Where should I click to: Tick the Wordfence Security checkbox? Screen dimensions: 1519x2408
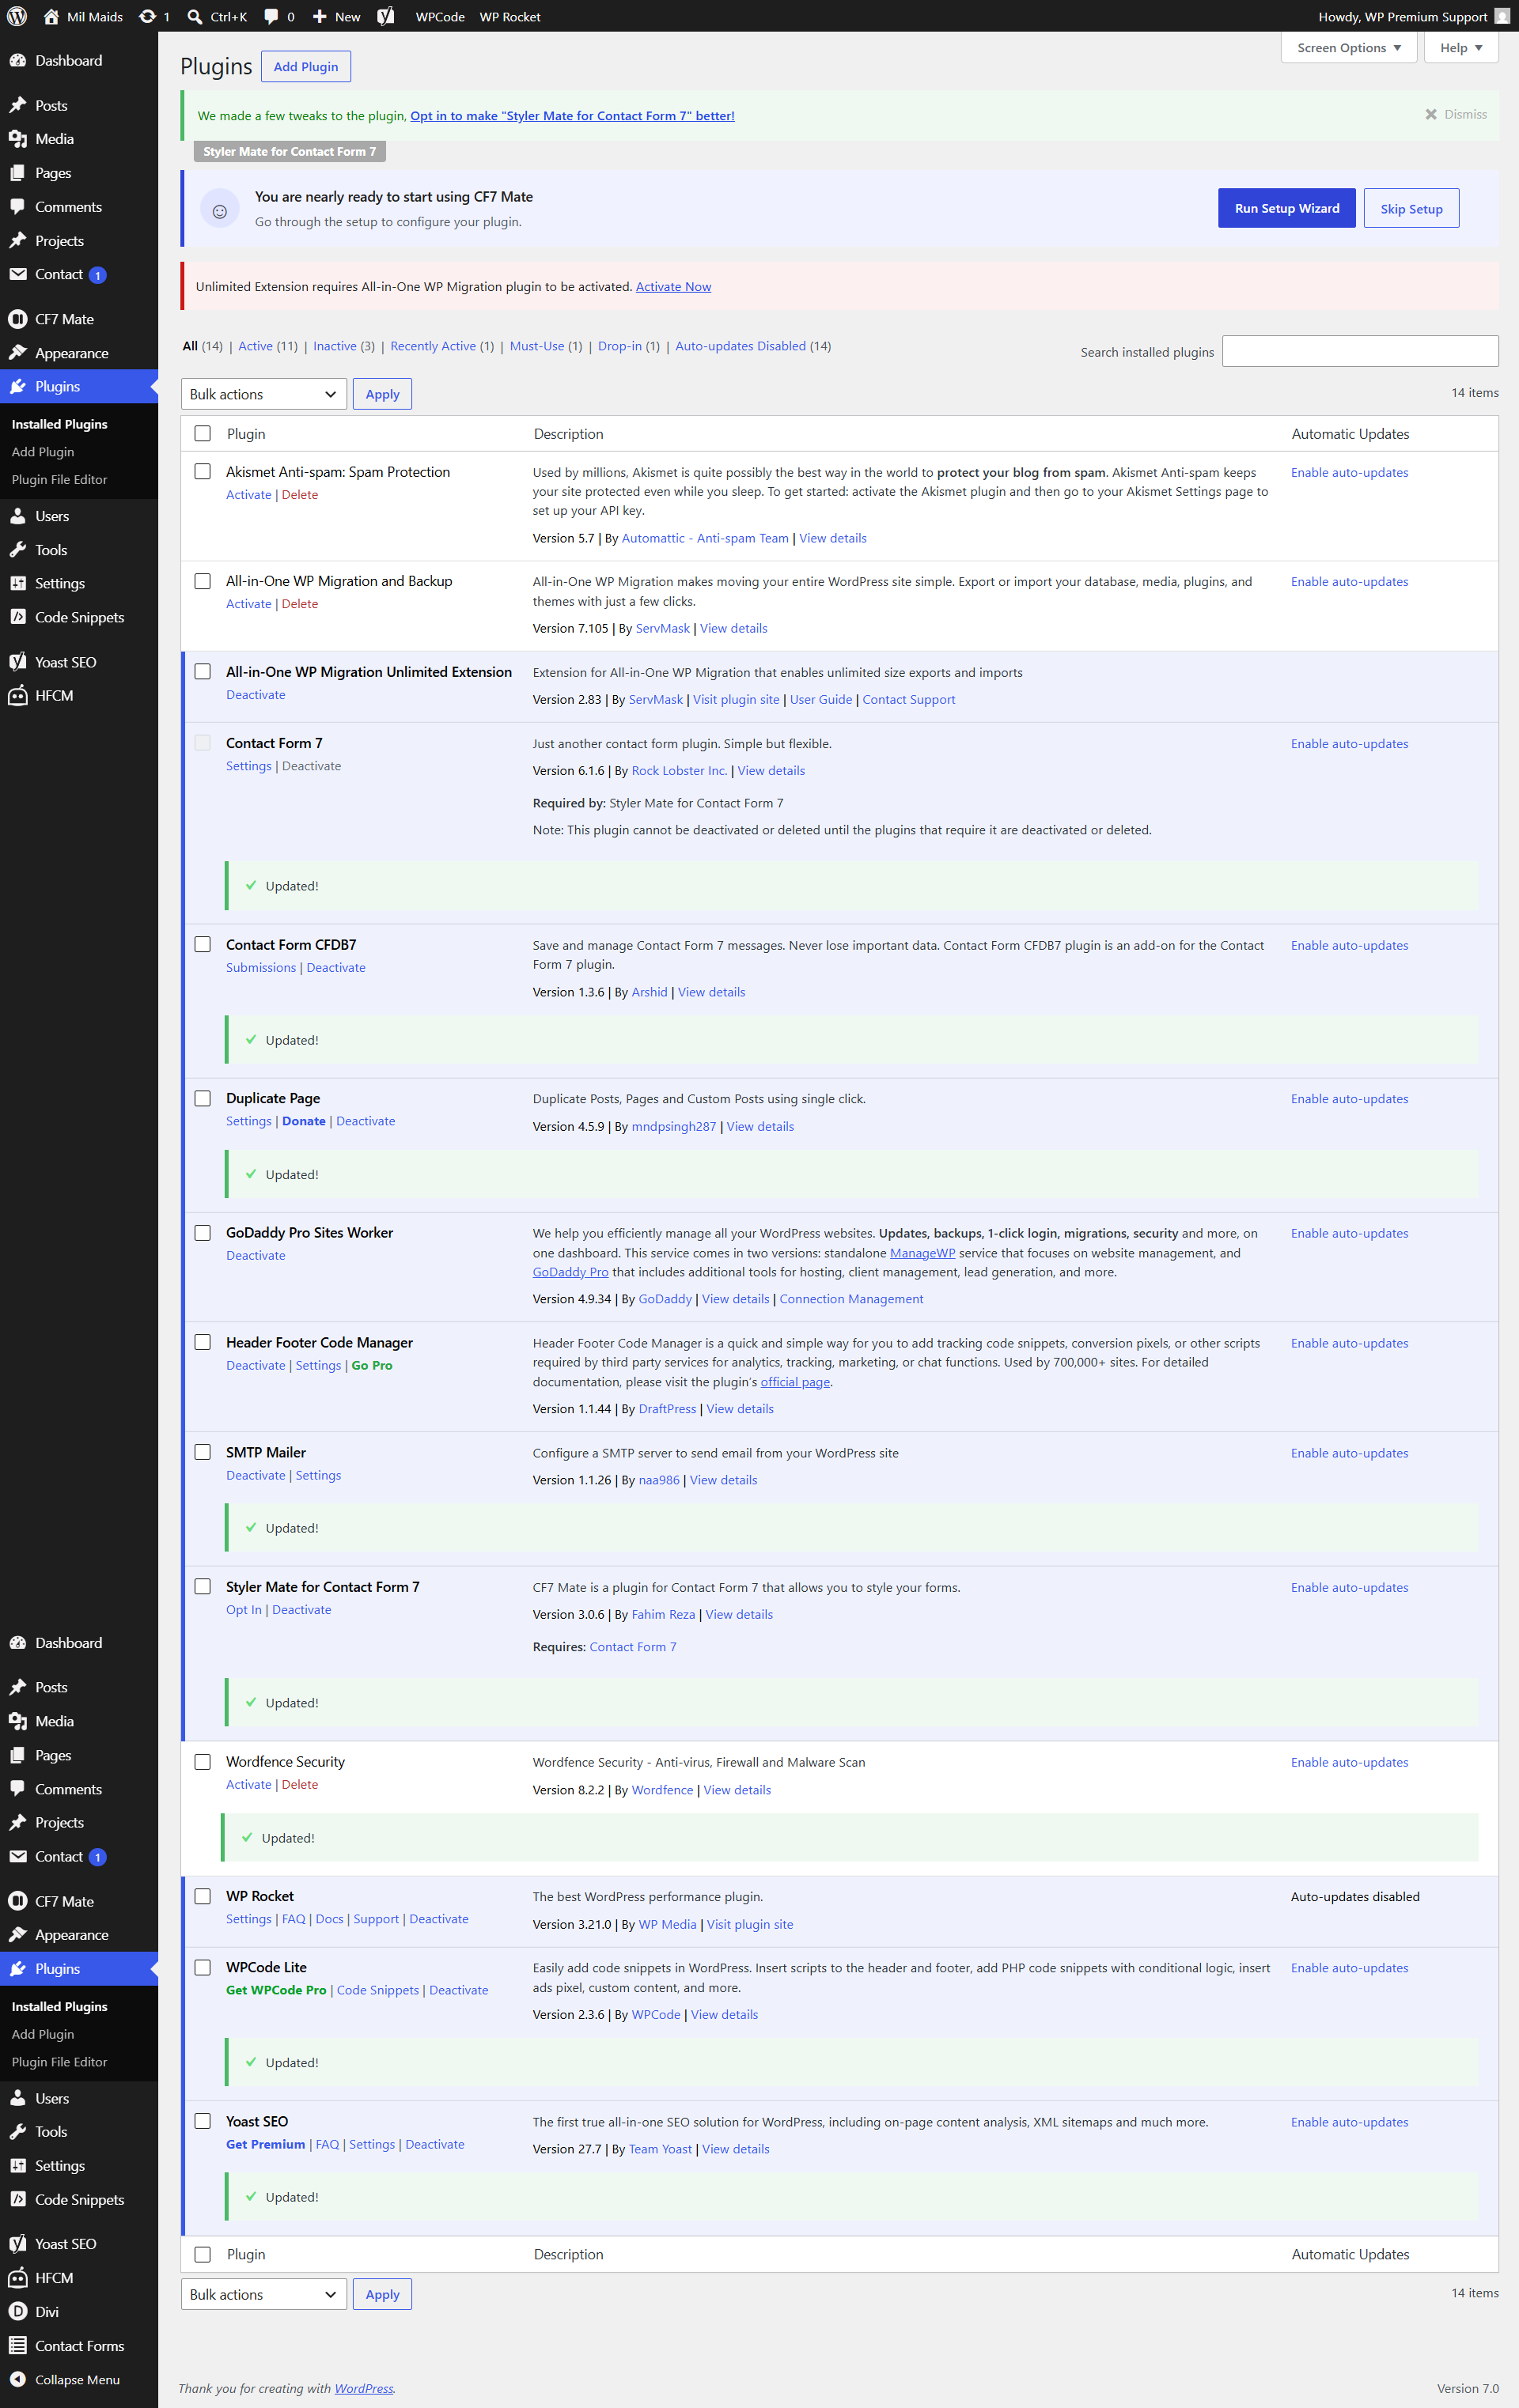point(203,1761)
